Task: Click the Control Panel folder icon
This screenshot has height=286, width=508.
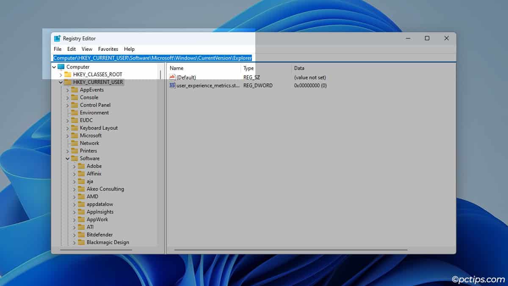Action: (75, 105)
